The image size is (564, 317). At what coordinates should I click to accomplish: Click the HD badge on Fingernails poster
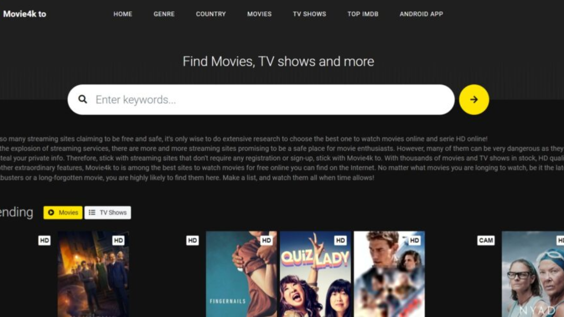pyautogui.click(x=266, y=240)
